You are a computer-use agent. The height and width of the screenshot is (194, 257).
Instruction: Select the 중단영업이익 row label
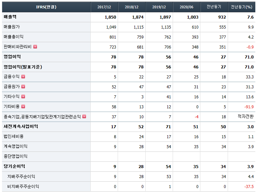click(x=16, y=156)
